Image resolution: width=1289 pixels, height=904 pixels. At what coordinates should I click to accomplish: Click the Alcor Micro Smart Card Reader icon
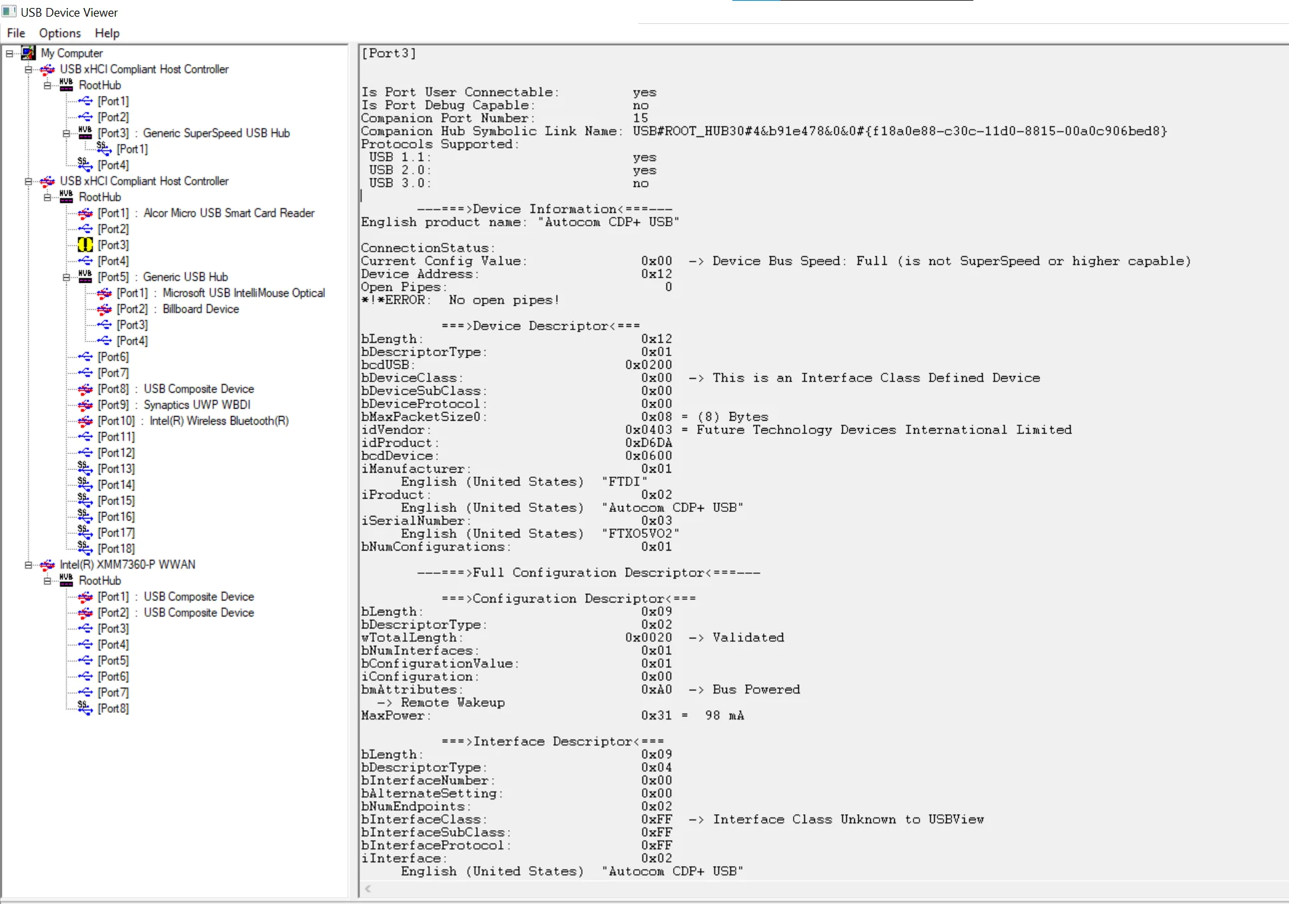[x=85, y=213]
